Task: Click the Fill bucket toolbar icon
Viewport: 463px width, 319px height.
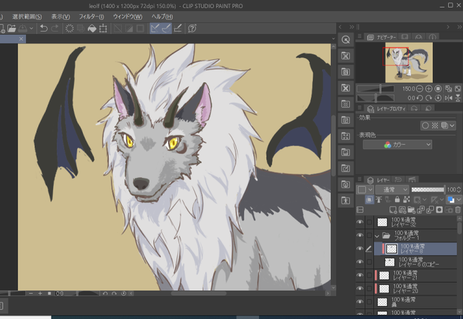Action: [x=92, y=29]
